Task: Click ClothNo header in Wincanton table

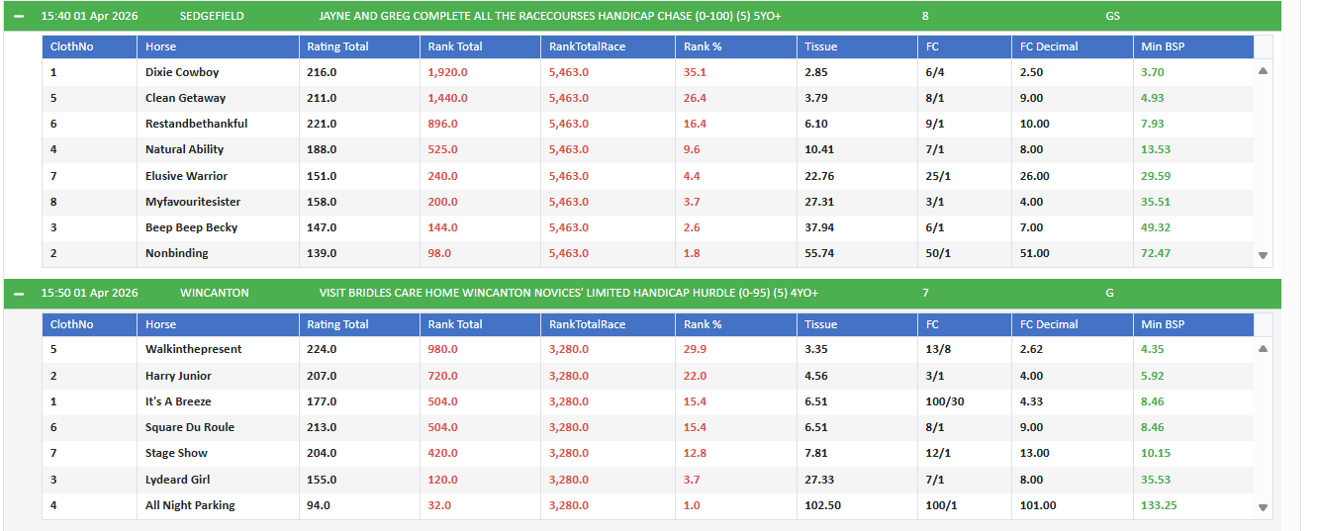Action: click(71, 324)
